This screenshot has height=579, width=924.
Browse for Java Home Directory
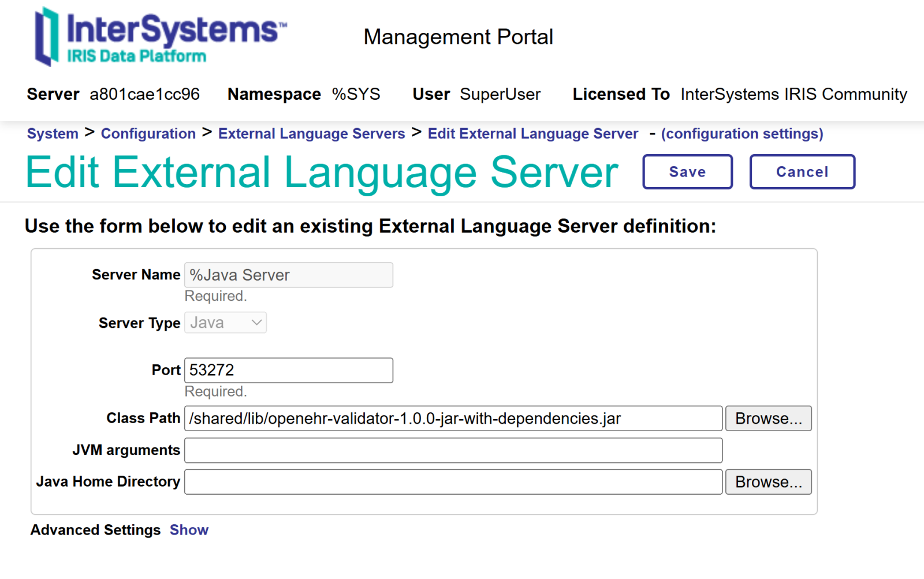768,482
